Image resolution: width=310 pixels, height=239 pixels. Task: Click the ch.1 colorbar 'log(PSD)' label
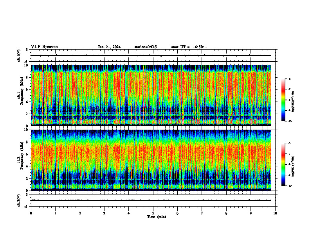[x=293, y=102]
